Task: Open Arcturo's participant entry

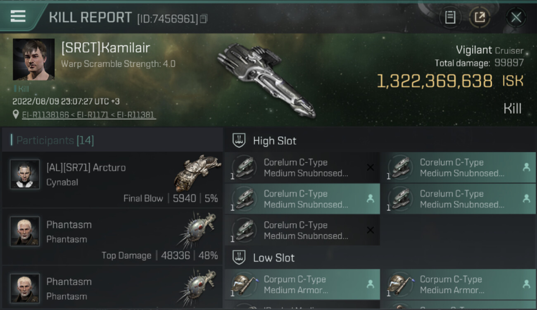Action: pyautogui.click(x=112, y=179)
